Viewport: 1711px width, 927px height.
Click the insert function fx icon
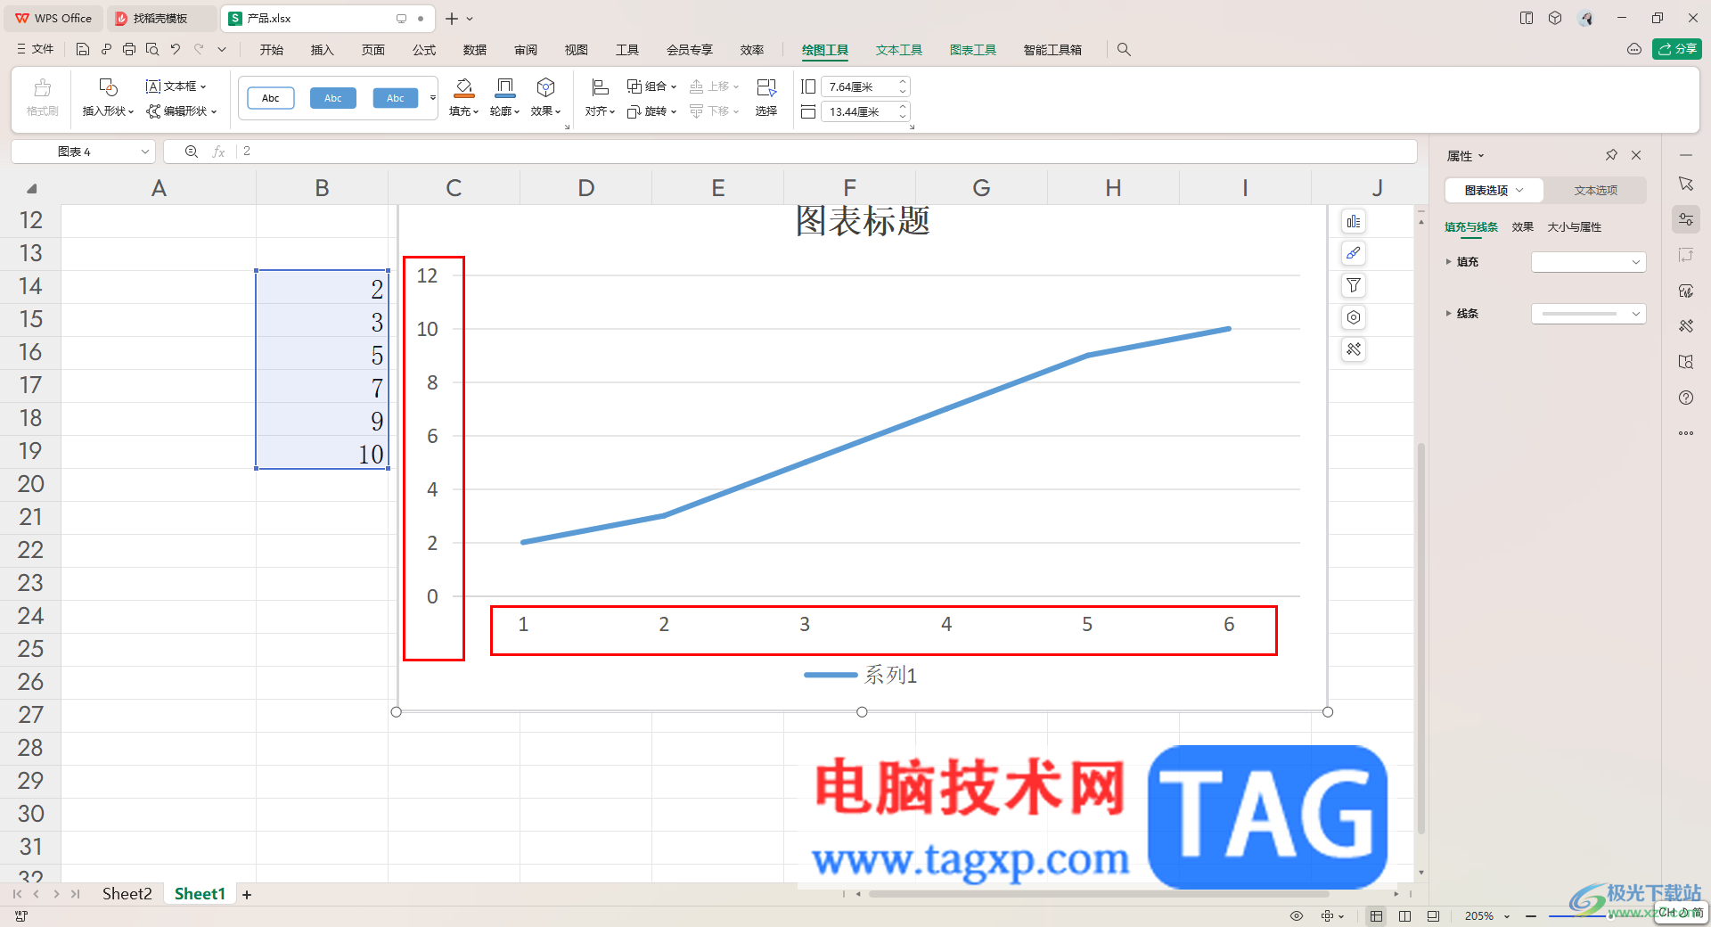[218, 152]
